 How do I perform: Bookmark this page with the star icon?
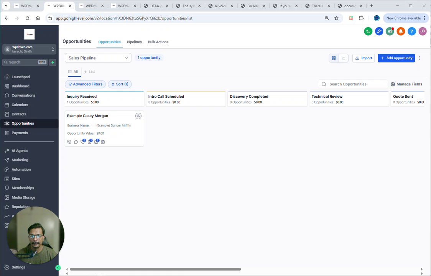336,18
